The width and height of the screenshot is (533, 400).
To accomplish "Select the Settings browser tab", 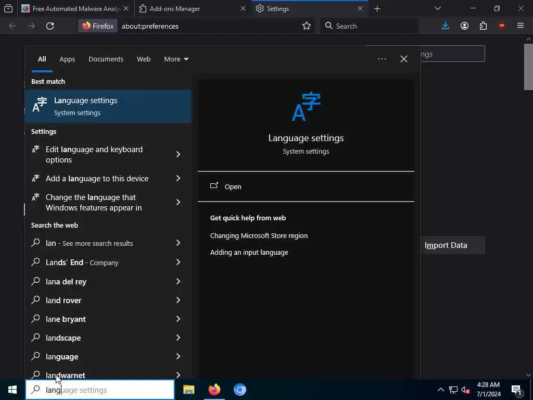I will point(310,8).
